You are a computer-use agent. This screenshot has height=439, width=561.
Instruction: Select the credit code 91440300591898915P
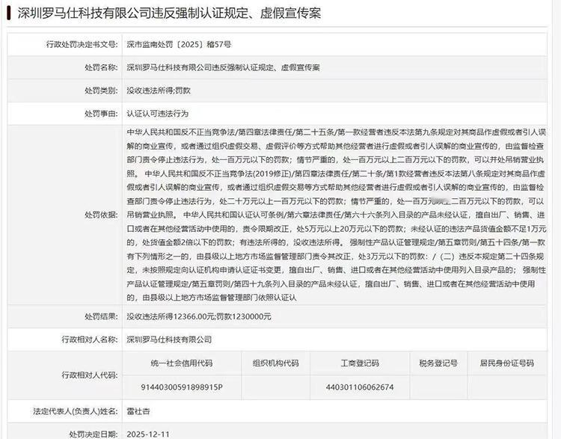[182, 387]
